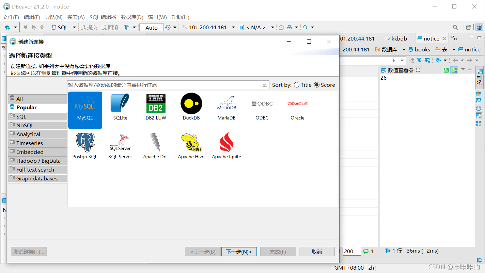Expand the 数据库 breadcrumb dropdown arrow
This screenshot has width=485, height=273.
tap(404, 49)
